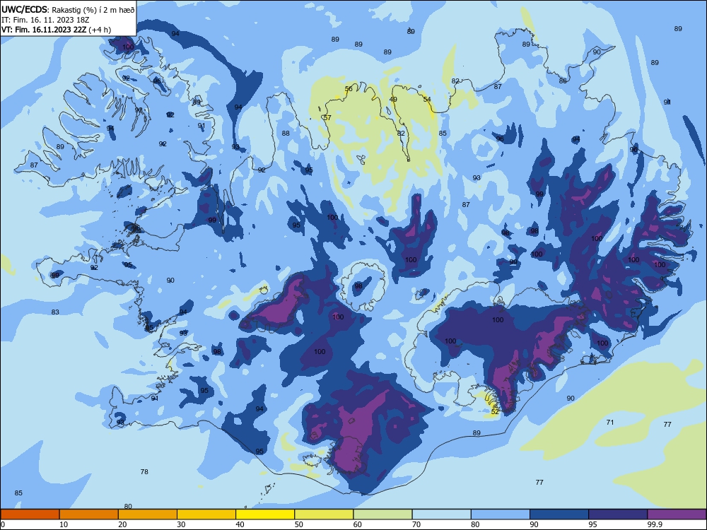707x530 pixels.
Task: Click the pale blue 70–80 legend swatch
Action: pyautogui.click(x=441, y=514)
